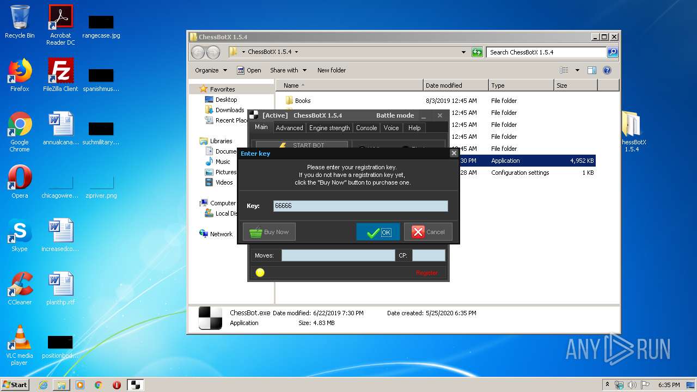Click the search magnifier icon

tap(613, 52)
